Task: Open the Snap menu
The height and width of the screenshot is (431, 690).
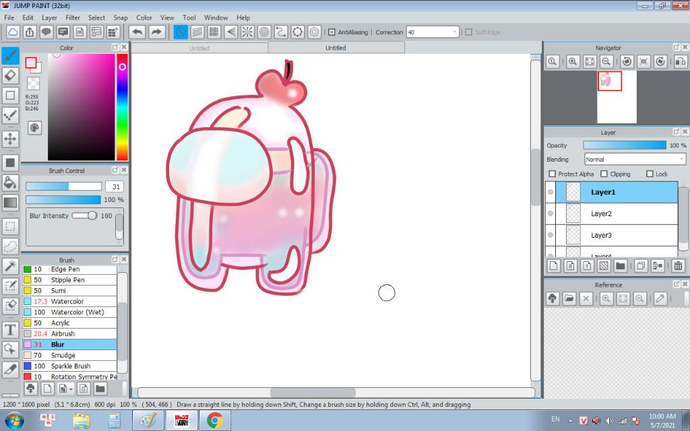Action: click(120, 18)
